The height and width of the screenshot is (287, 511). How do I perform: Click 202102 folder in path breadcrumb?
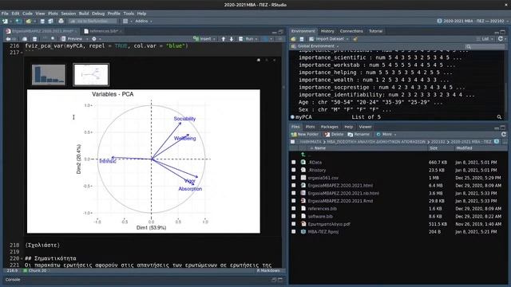[x=438, y=142]
